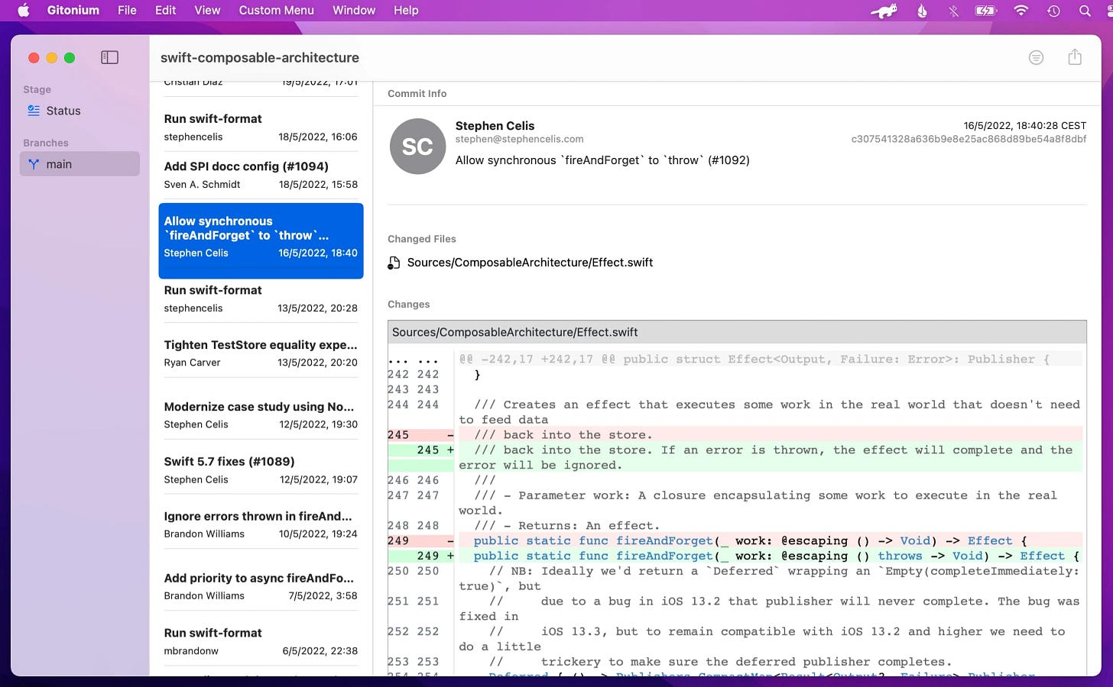Open the File menu
Screen dimensions: 1113x687
(x=127, y=11)
